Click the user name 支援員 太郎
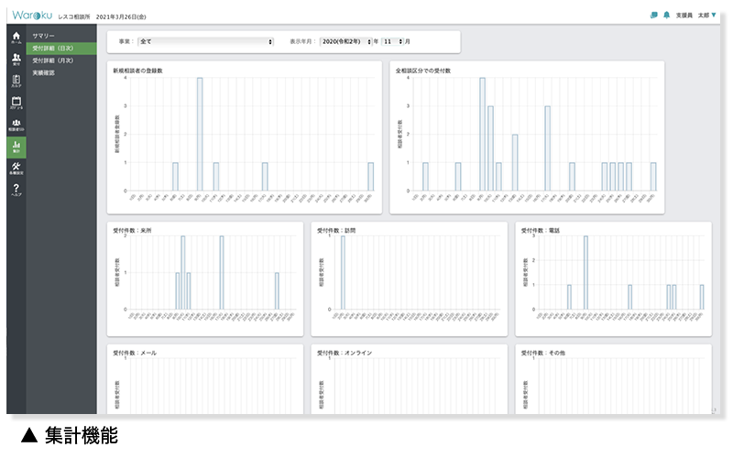733x458 pixels. 693,16
